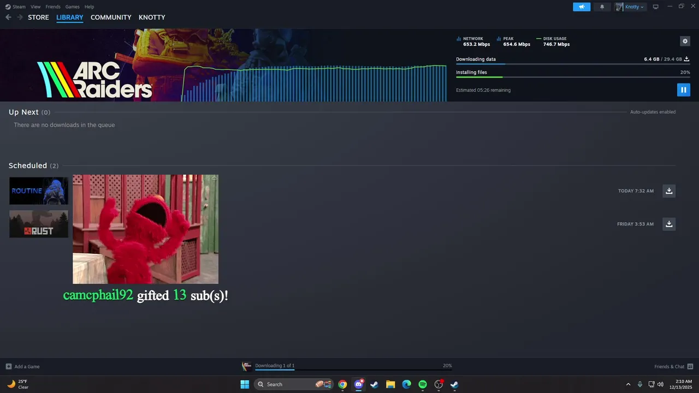Click the bottom download progress bar
699x393 pixels.
point(353,370)
